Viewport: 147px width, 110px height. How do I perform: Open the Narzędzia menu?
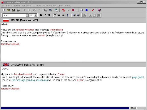point(27,6)
